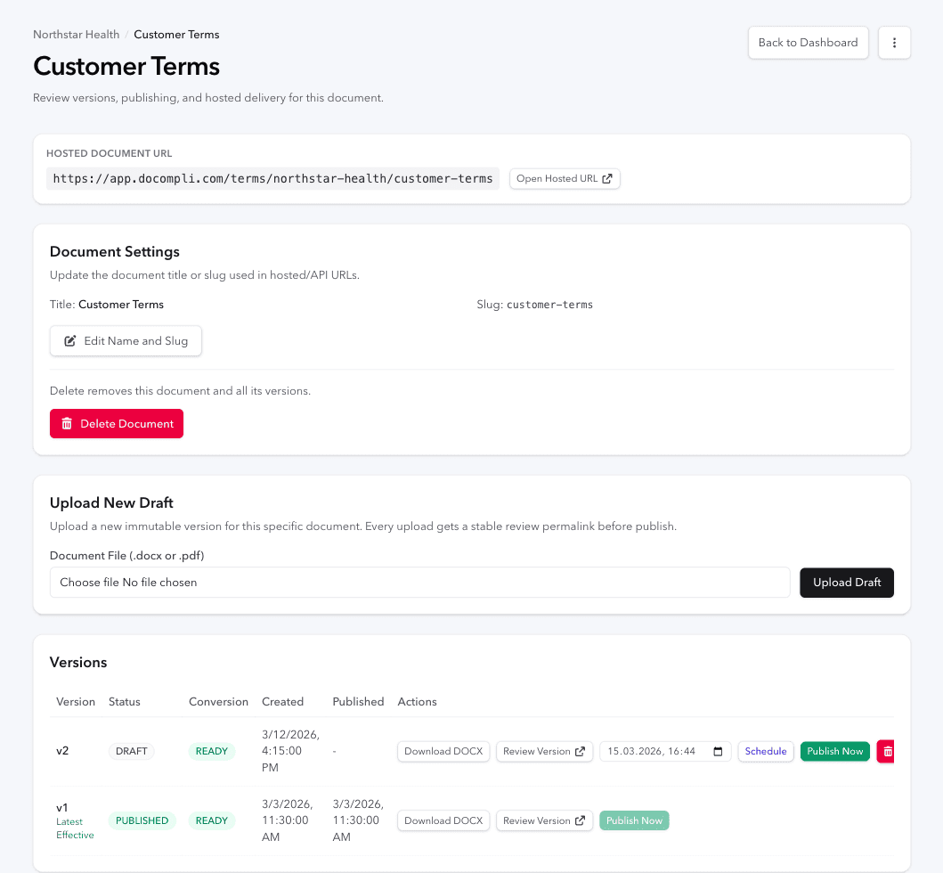Open Hosted URL in new tab
943x873 pixels.
[565, 179]
